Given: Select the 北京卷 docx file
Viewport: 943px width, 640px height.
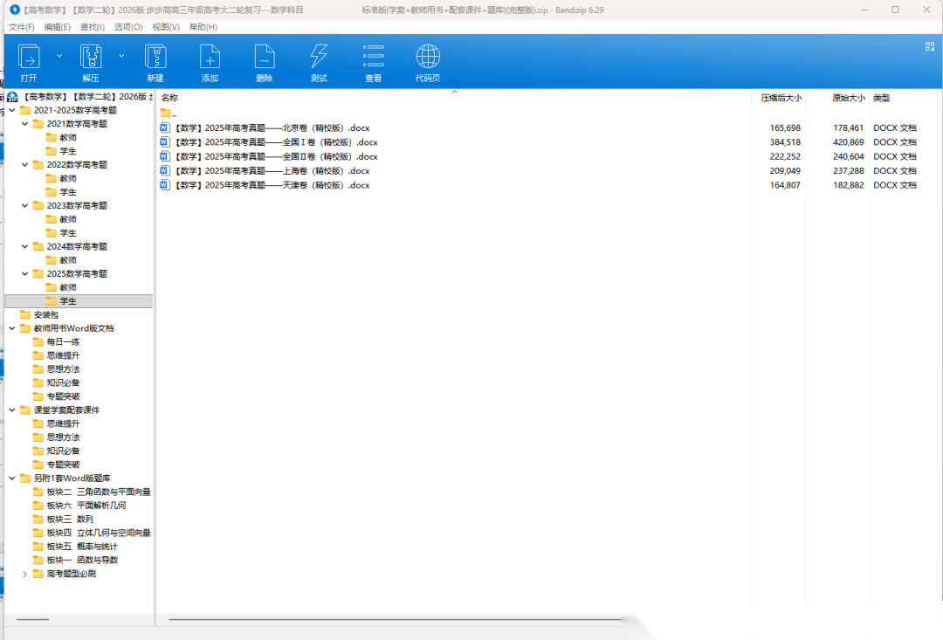Looking at the screenshot, I should [x=271, y=127].
